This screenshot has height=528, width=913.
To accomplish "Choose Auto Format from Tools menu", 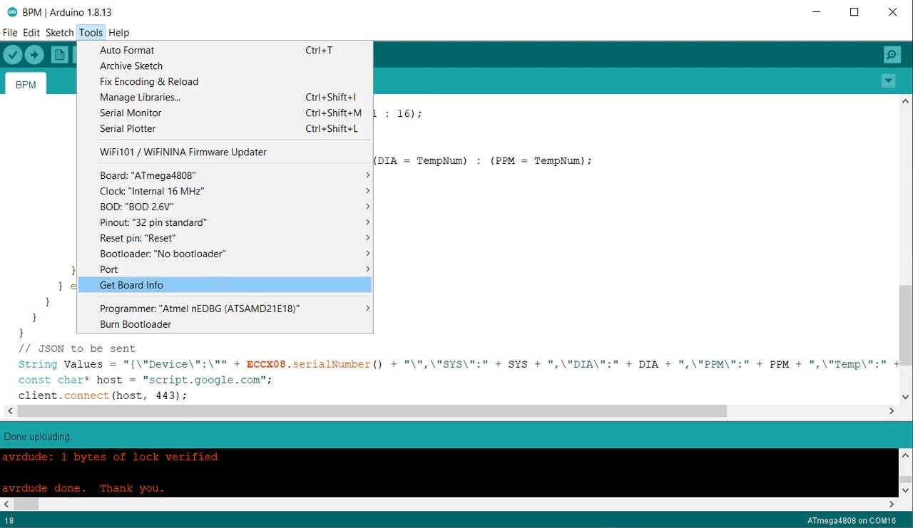I will point(225,51).
